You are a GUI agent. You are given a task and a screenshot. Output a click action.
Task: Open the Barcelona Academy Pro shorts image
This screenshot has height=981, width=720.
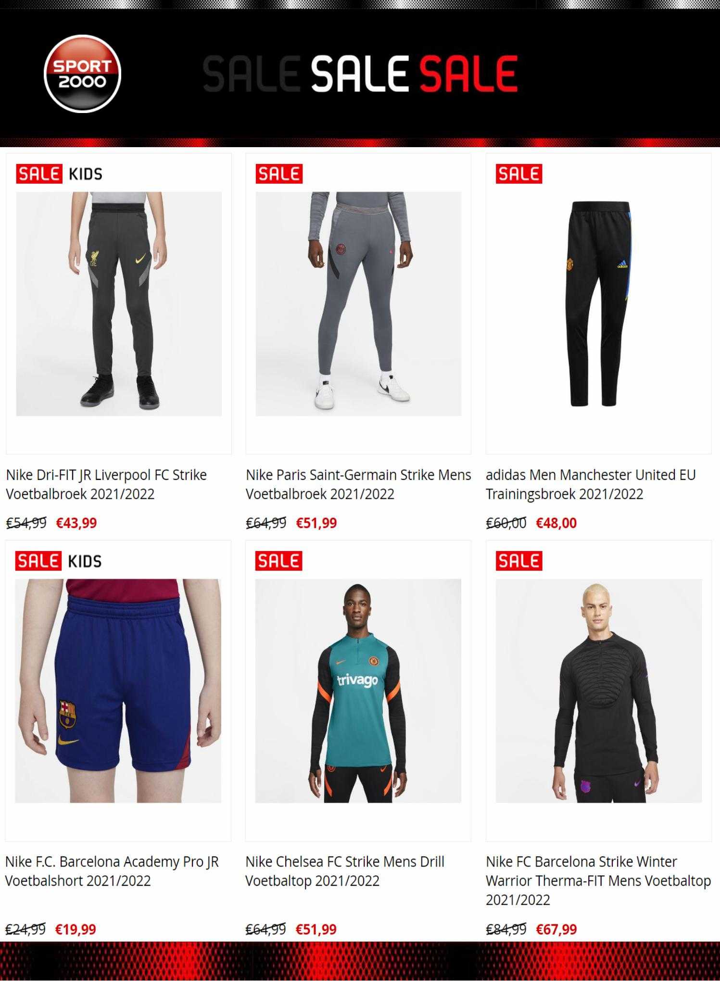pyautogui.click(x=118, y=691)
